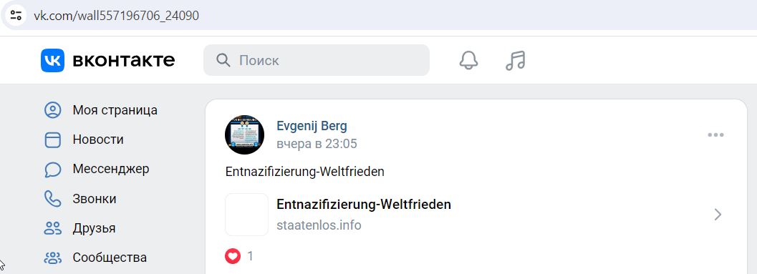
Task: Open the staatenlos.info link
Action: tap(319, 225)
